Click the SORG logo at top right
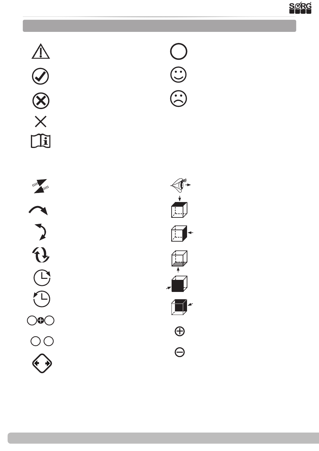This screenshot has width=319, height=451. [x=300, y=8]
